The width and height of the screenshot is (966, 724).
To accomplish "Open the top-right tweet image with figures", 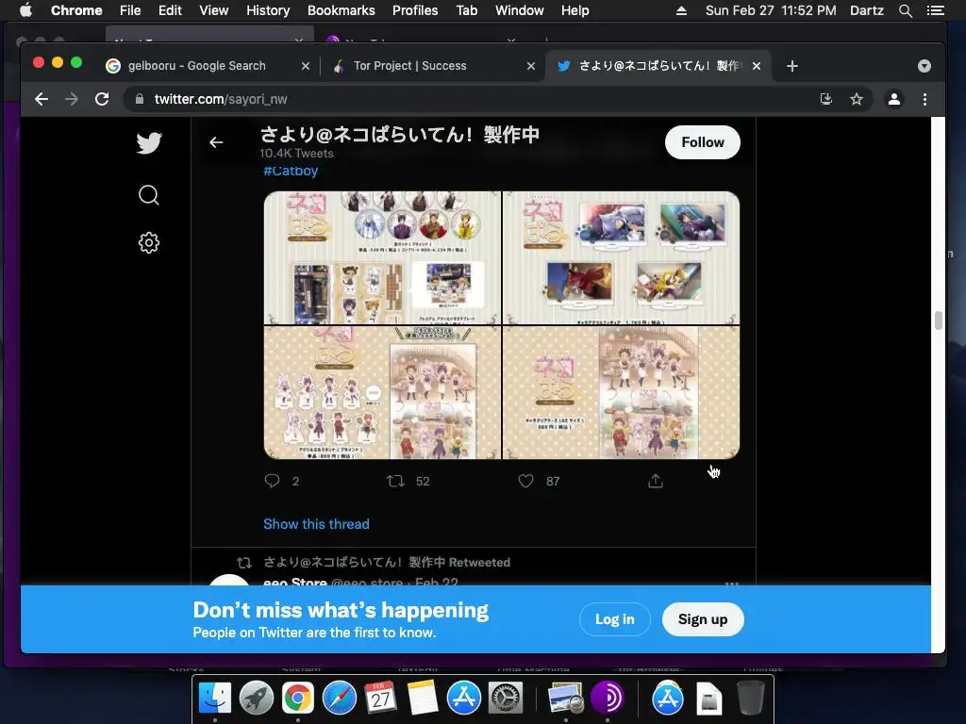I will pyautogui.click(x=621, y=257).
